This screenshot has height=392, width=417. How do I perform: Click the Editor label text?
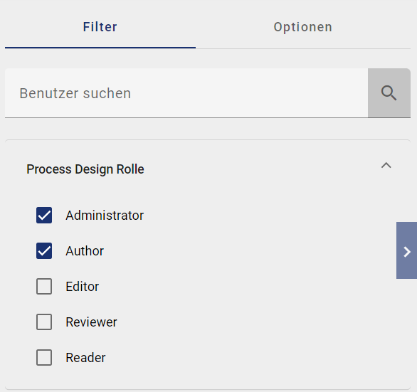(82, 287)
